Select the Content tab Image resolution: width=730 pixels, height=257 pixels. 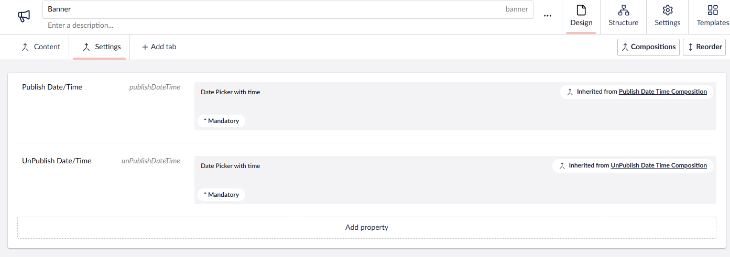click(x=41, y=47)
